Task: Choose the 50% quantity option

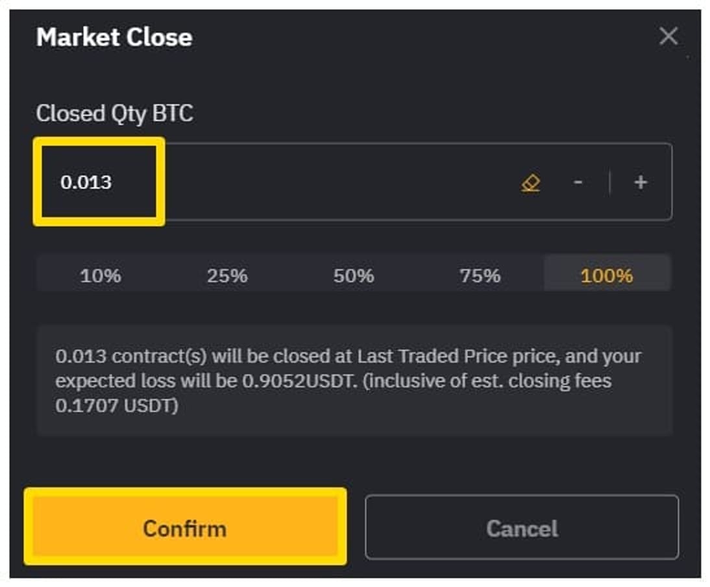Action: pyautogui.click(x=354, y=275)
